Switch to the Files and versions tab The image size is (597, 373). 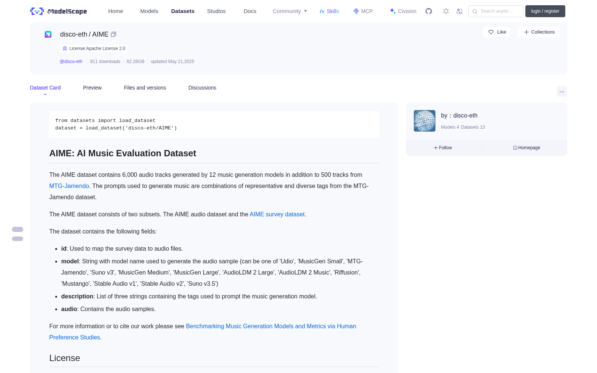145,88
